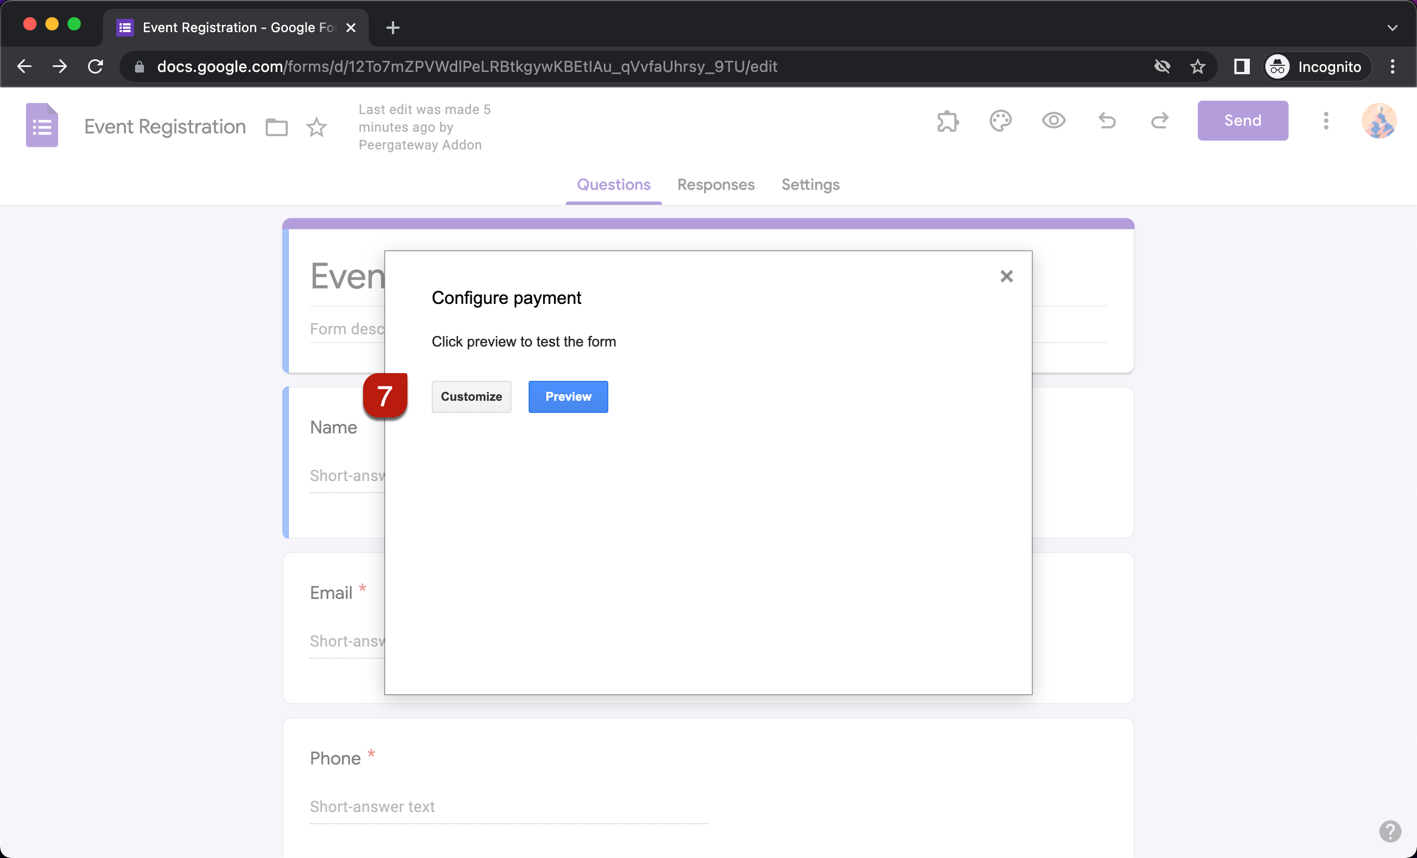Open the Move to folder icon
Viewport: 1417px width, 858px height.
click(x=276, y=127)
